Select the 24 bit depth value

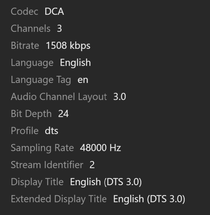pyautogui.click(x=63, y=114)
